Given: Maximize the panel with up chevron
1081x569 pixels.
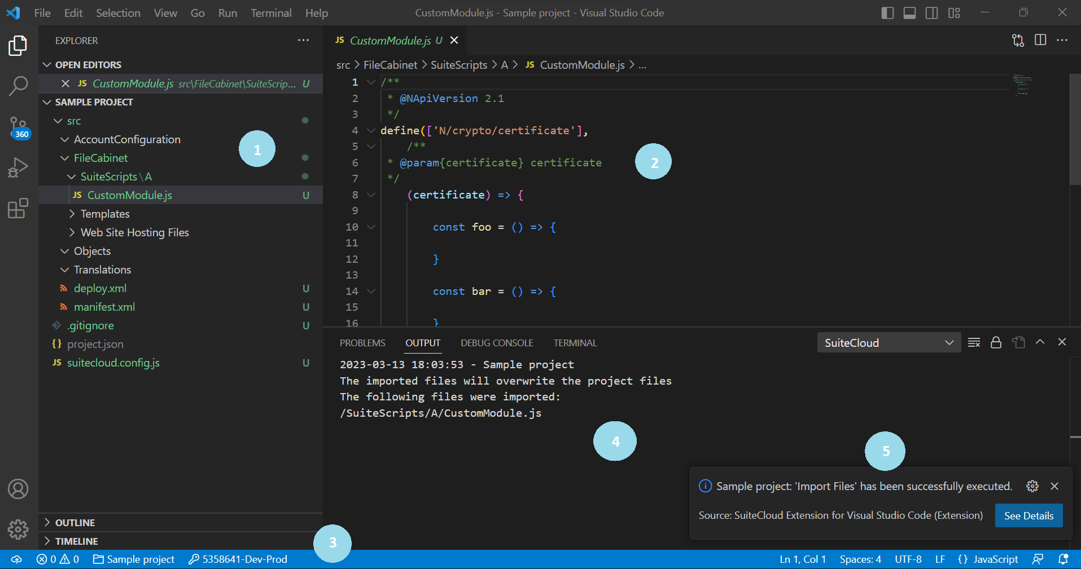Looking at the screenshot, I should click(1040, 342).
